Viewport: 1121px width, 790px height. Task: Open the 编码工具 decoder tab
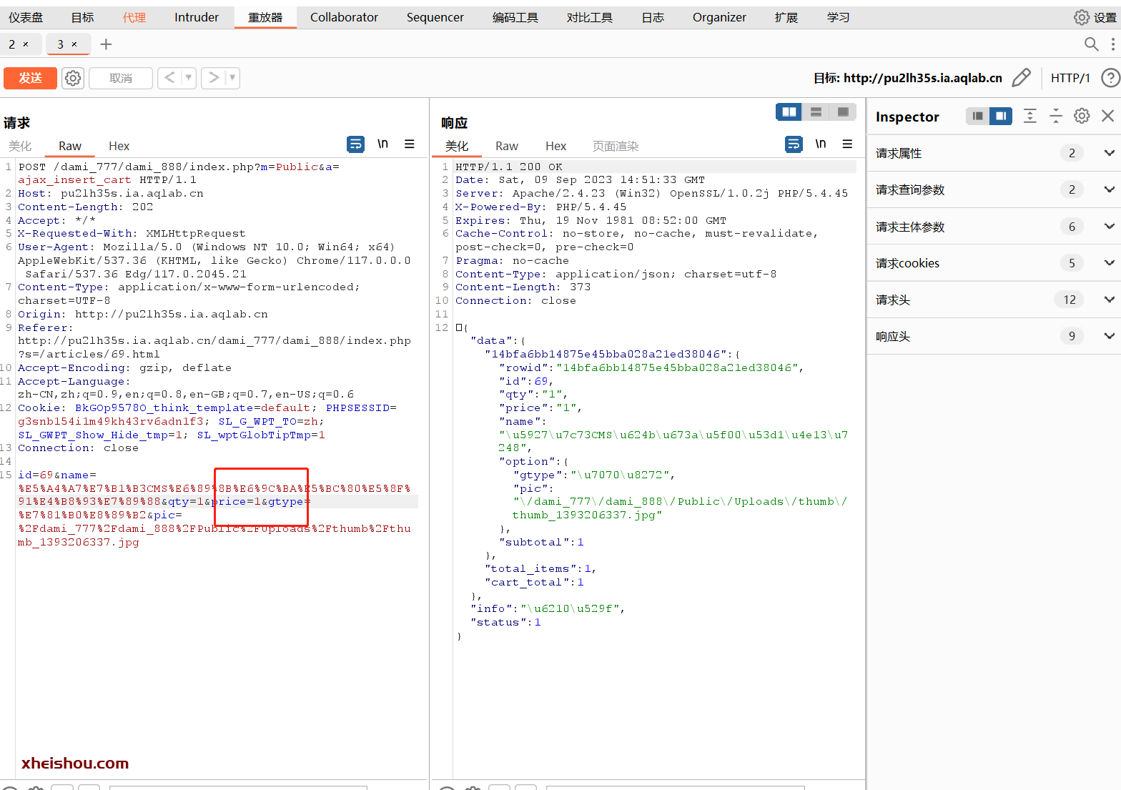click(515, 17)
